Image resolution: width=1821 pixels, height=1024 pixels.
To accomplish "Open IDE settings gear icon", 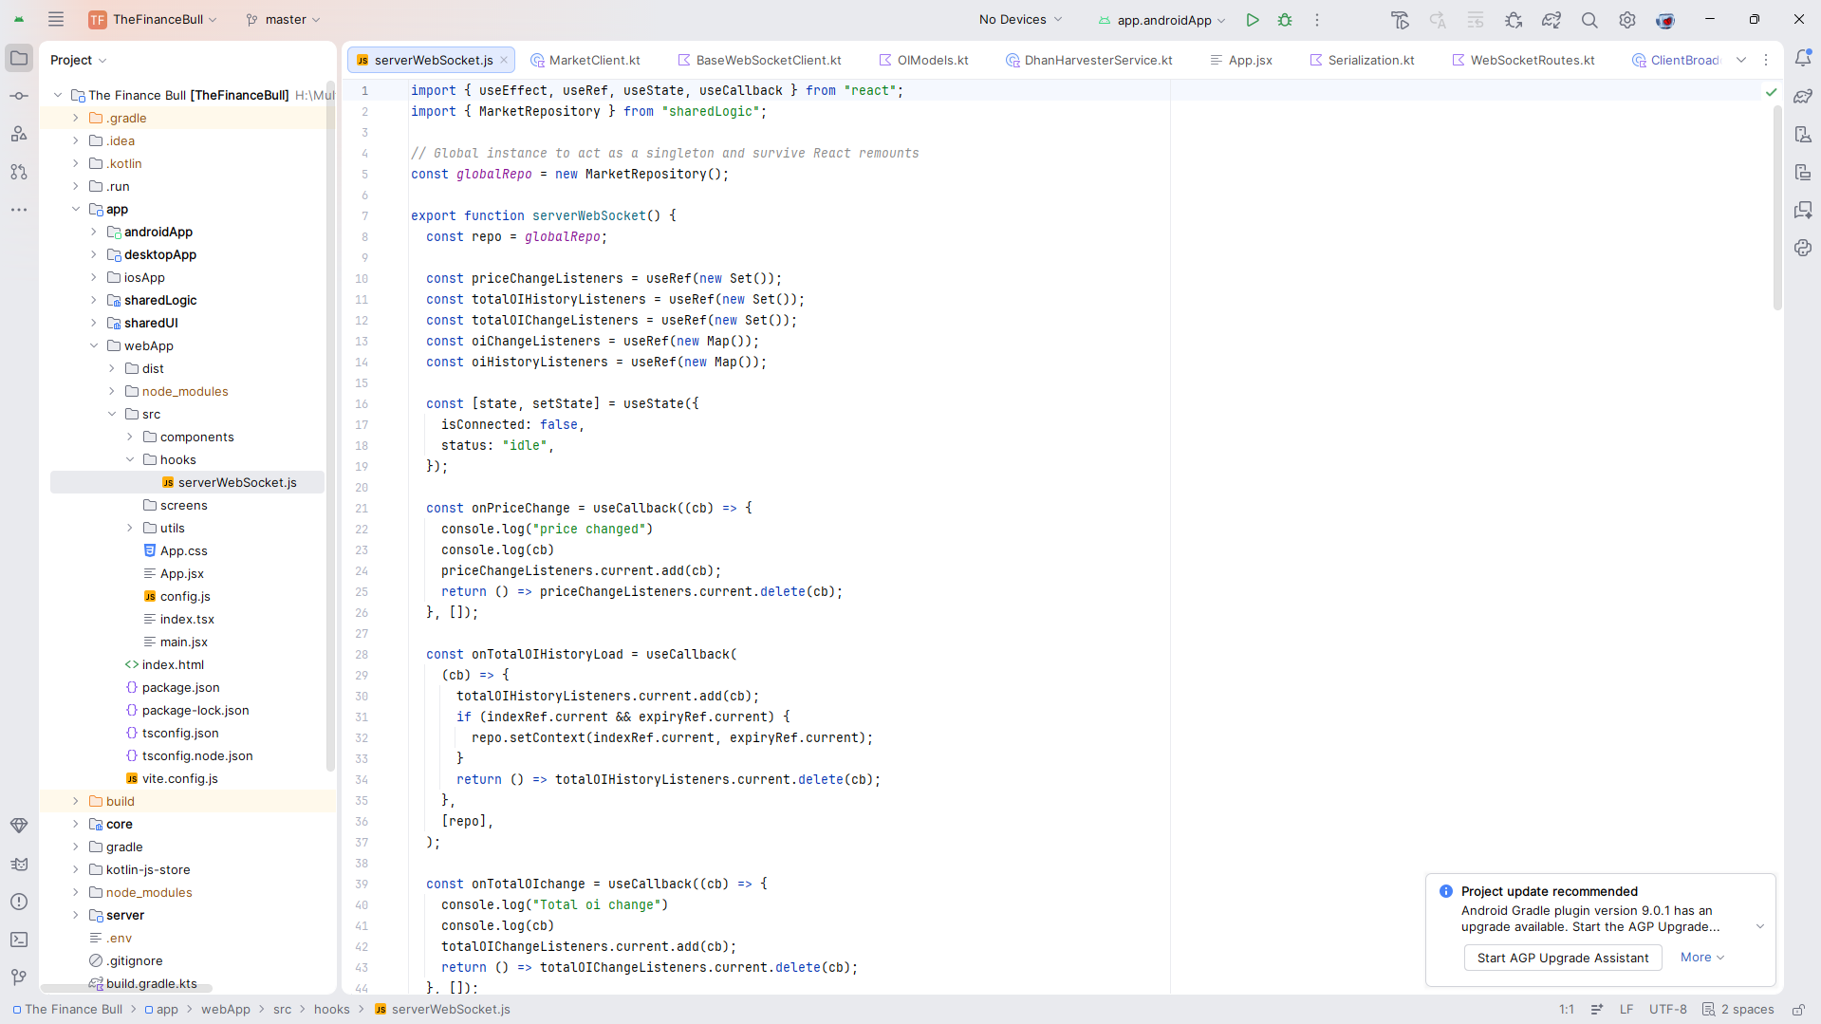I will (1627, 20).
